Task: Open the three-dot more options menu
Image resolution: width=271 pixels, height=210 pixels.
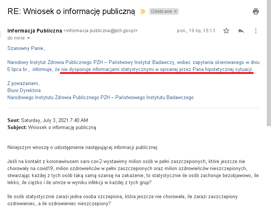Action: click(x=256, y=31)
